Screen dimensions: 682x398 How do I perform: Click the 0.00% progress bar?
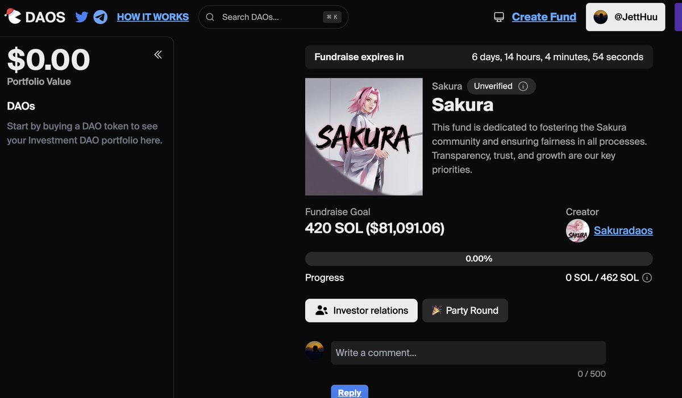(479, 259)
